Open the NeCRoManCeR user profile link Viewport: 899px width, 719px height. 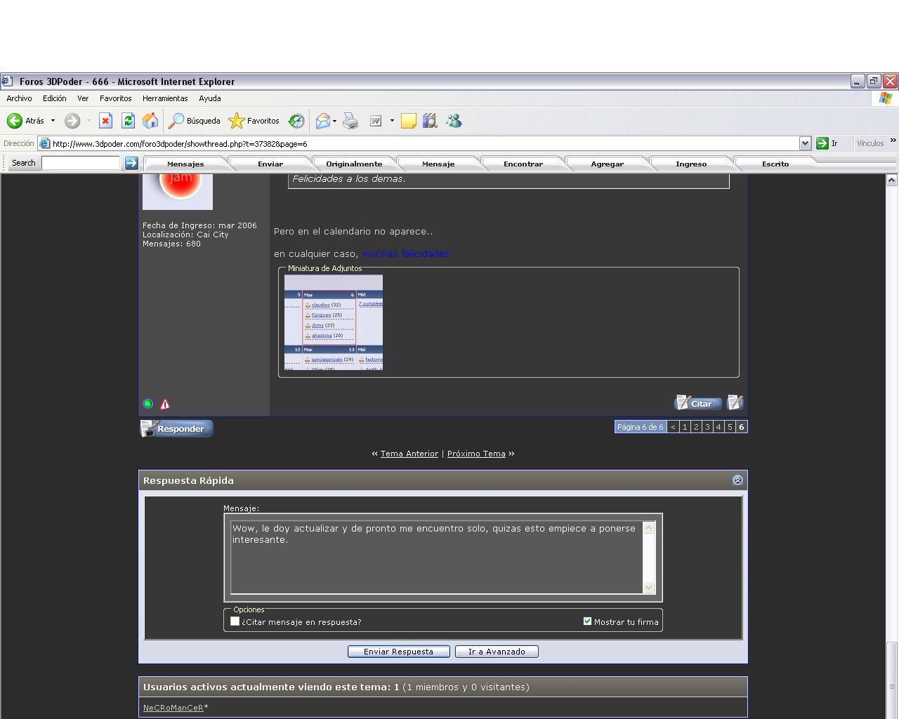click(173, 708)
